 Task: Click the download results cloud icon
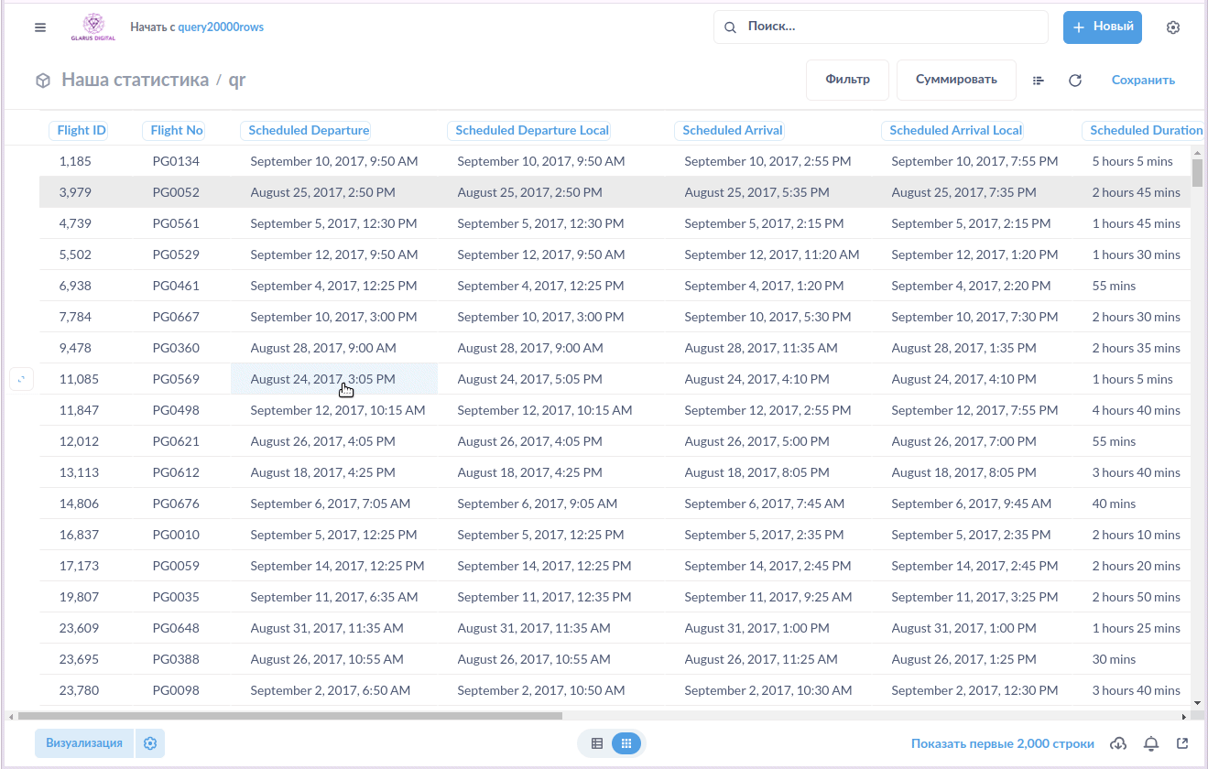click(1117, 743)
